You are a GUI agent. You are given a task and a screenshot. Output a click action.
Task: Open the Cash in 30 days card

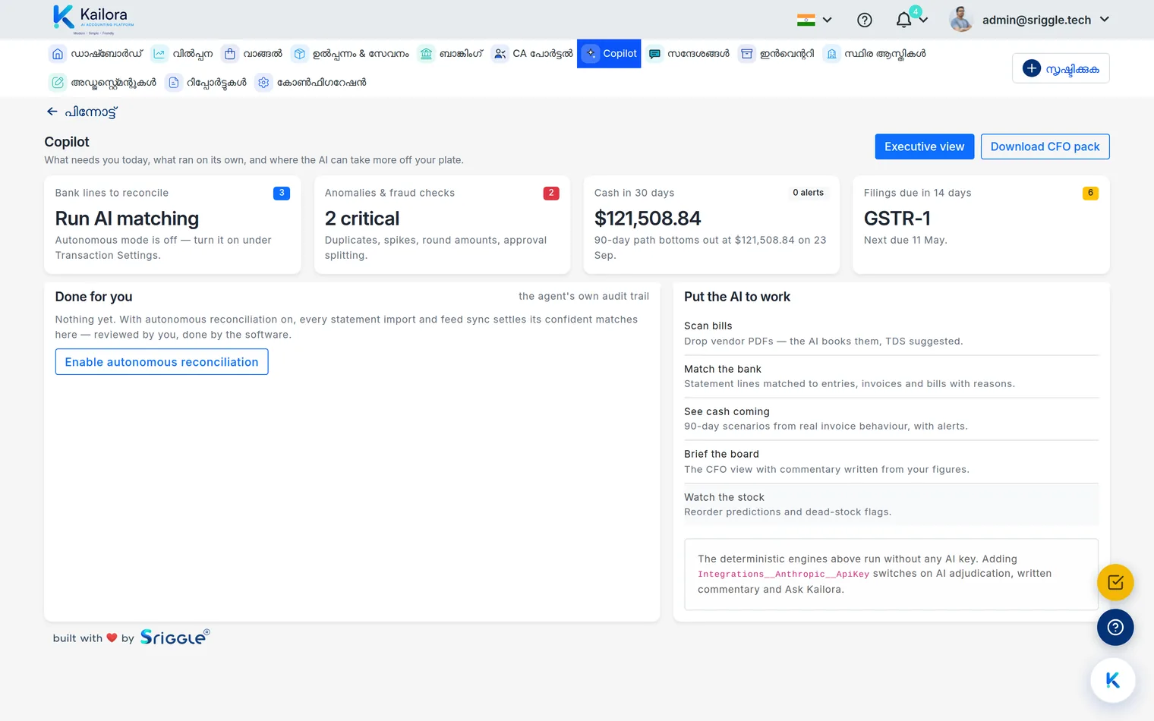point(711,225)
